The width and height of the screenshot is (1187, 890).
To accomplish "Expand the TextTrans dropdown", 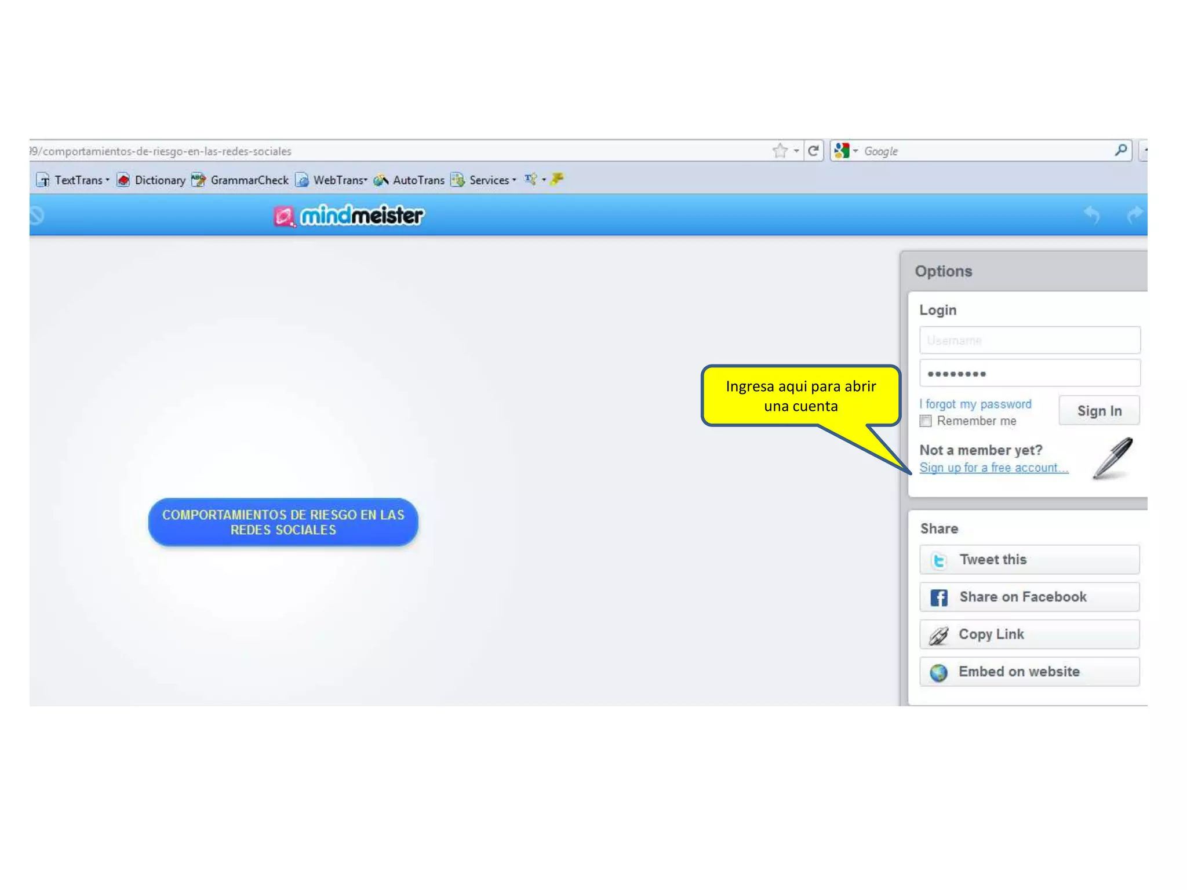I will [107, 180].
